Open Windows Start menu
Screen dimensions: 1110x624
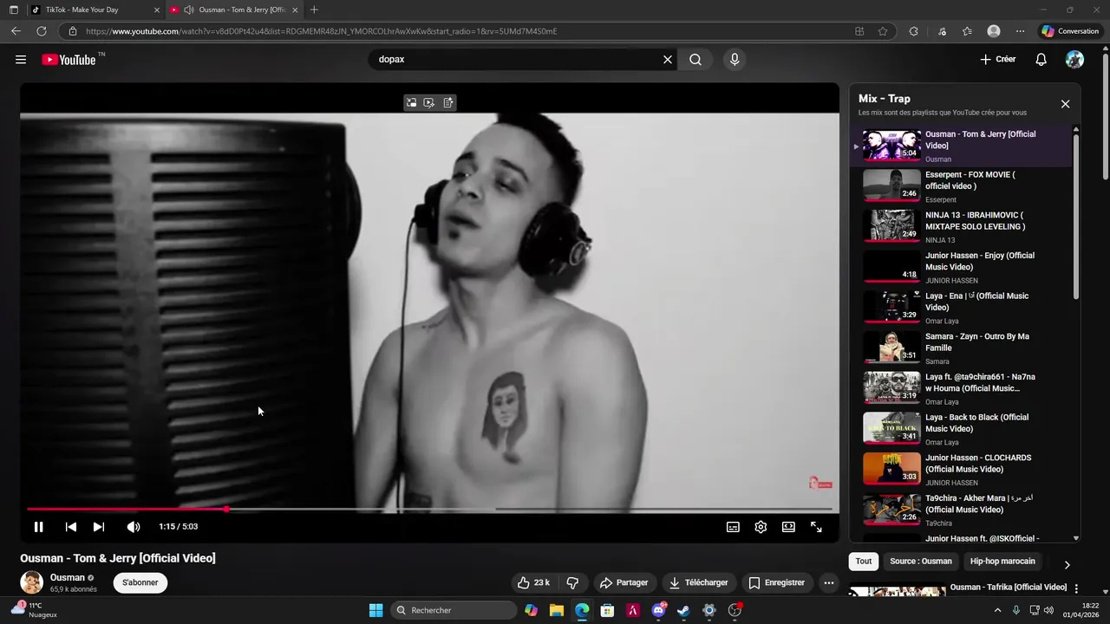pyautogui.click(x=376, y=610)
